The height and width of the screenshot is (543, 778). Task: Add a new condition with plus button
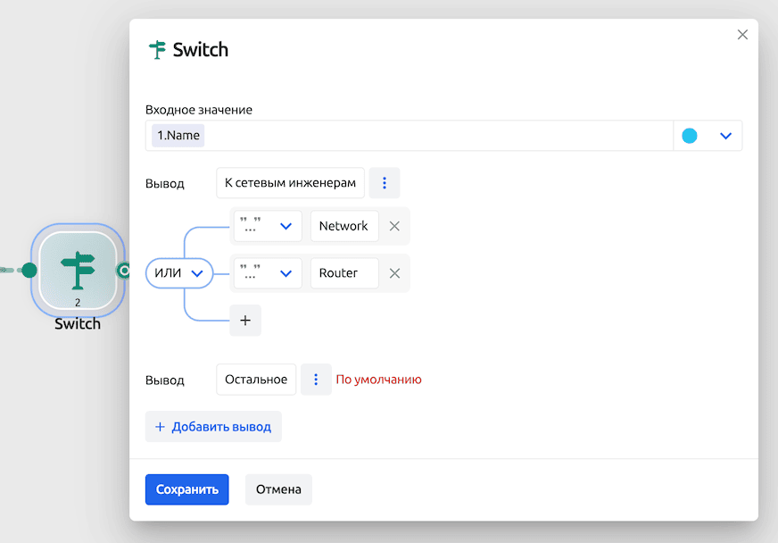pos(245,321)
